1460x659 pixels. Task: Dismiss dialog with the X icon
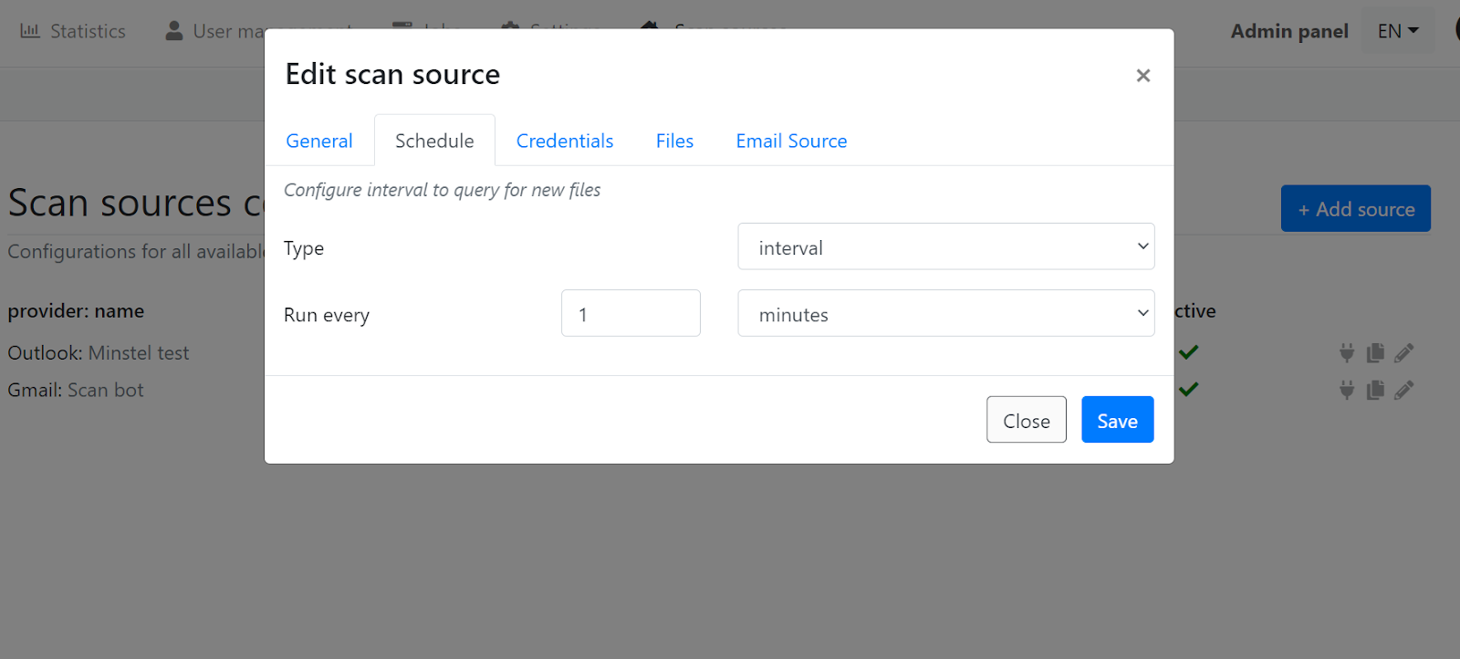click(x=1142, y=76)
